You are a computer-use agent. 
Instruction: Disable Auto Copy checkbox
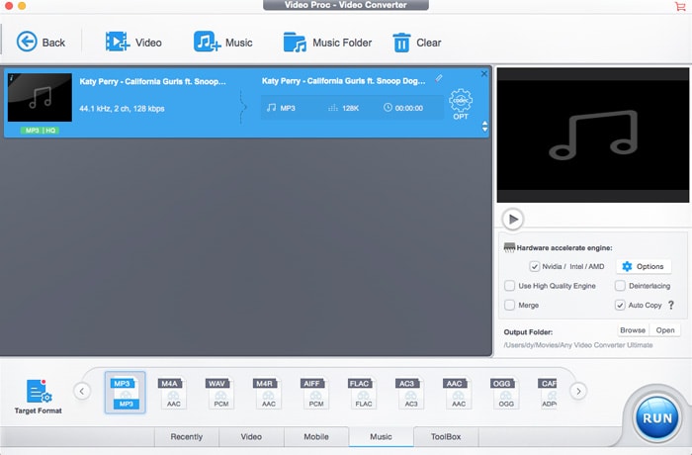click(x=620, y=305)
